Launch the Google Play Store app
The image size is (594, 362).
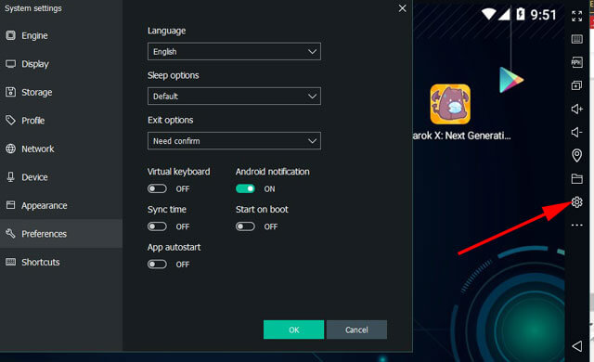pyautogui.click(x=511, y=80)
